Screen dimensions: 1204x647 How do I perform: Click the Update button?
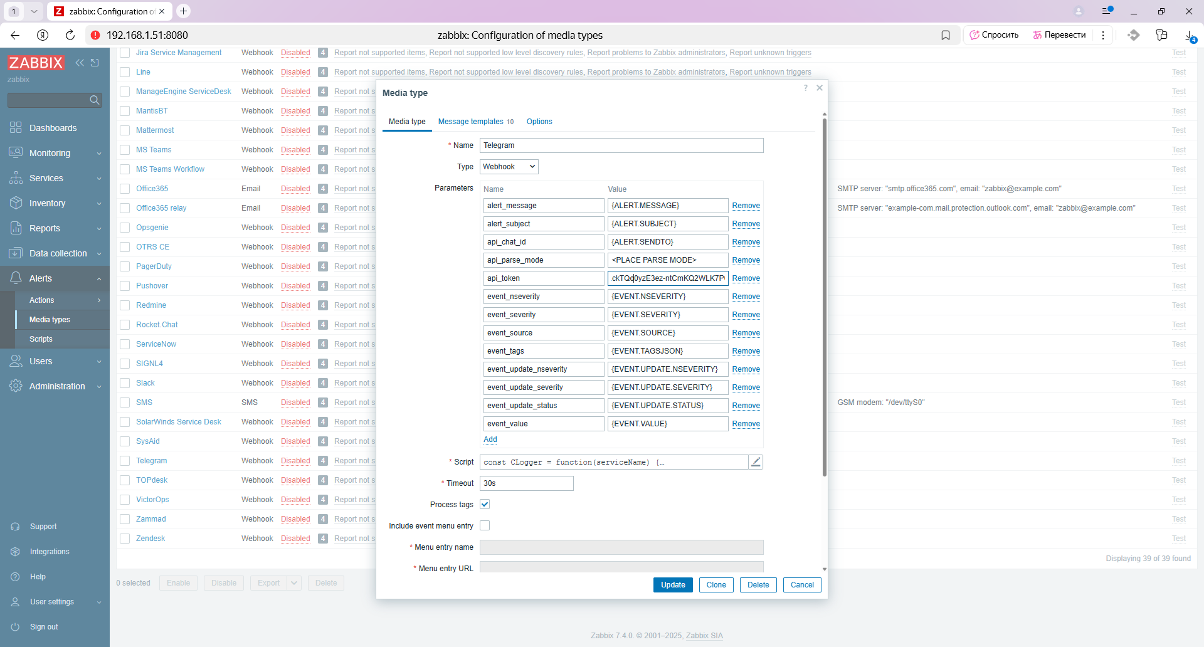[673, 585]
